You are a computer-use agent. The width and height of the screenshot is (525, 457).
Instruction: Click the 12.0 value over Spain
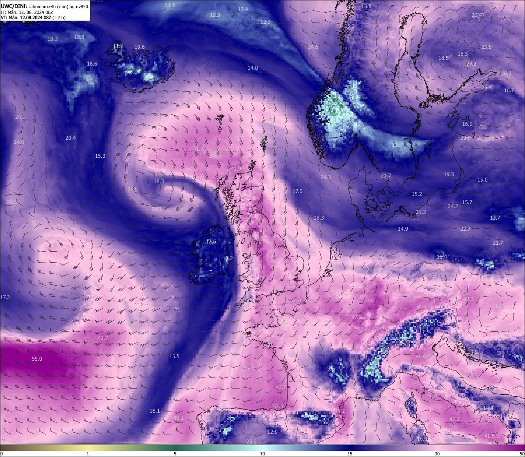272,432
